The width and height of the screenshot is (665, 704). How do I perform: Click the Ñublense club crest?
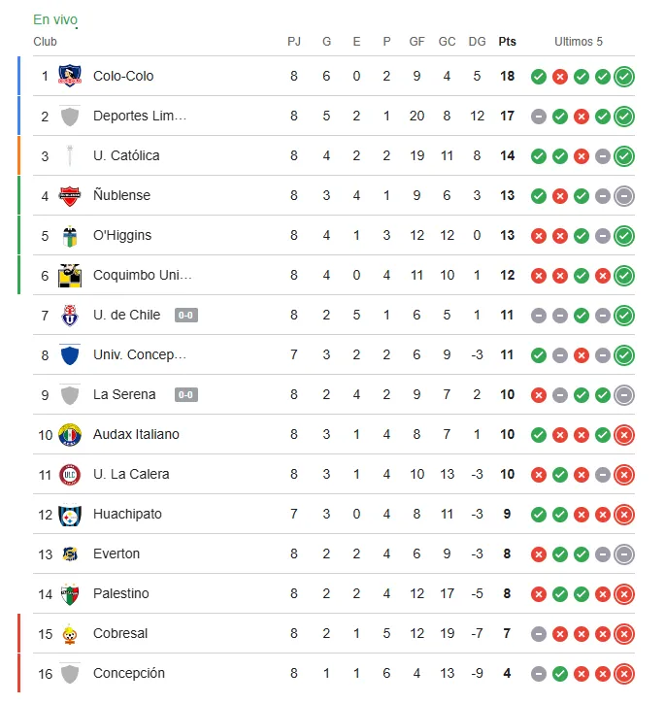point(70,196)
